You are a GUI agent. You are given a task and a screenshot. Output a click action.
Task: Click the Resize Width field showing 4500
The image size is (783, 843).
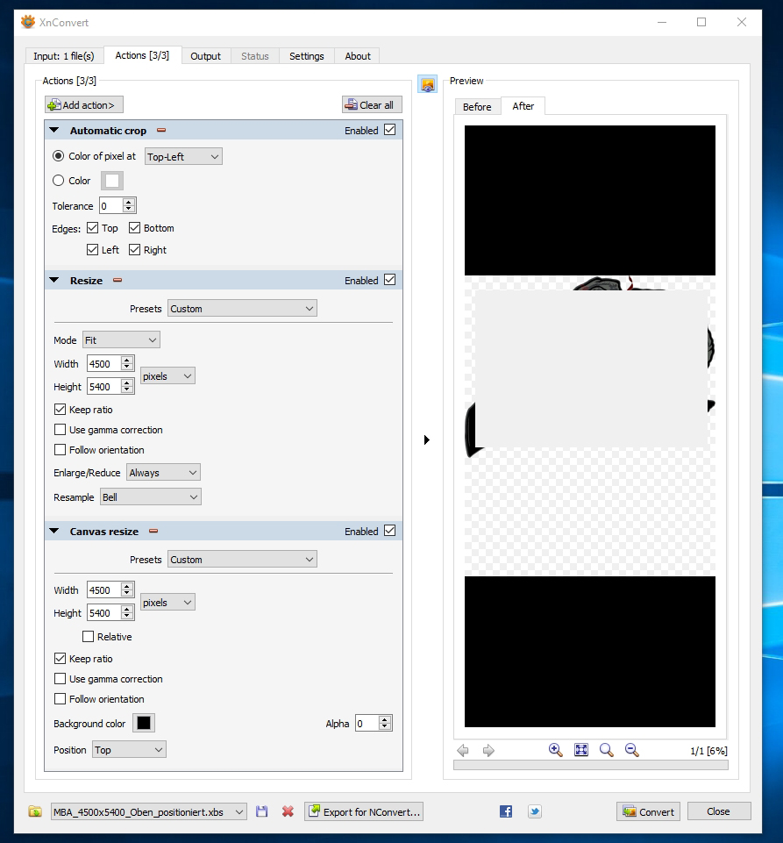(104, 363)
